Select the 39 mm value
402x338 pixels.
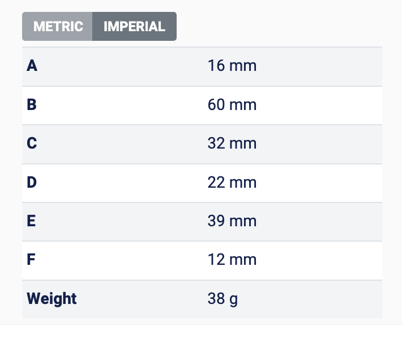click(232, 221)
